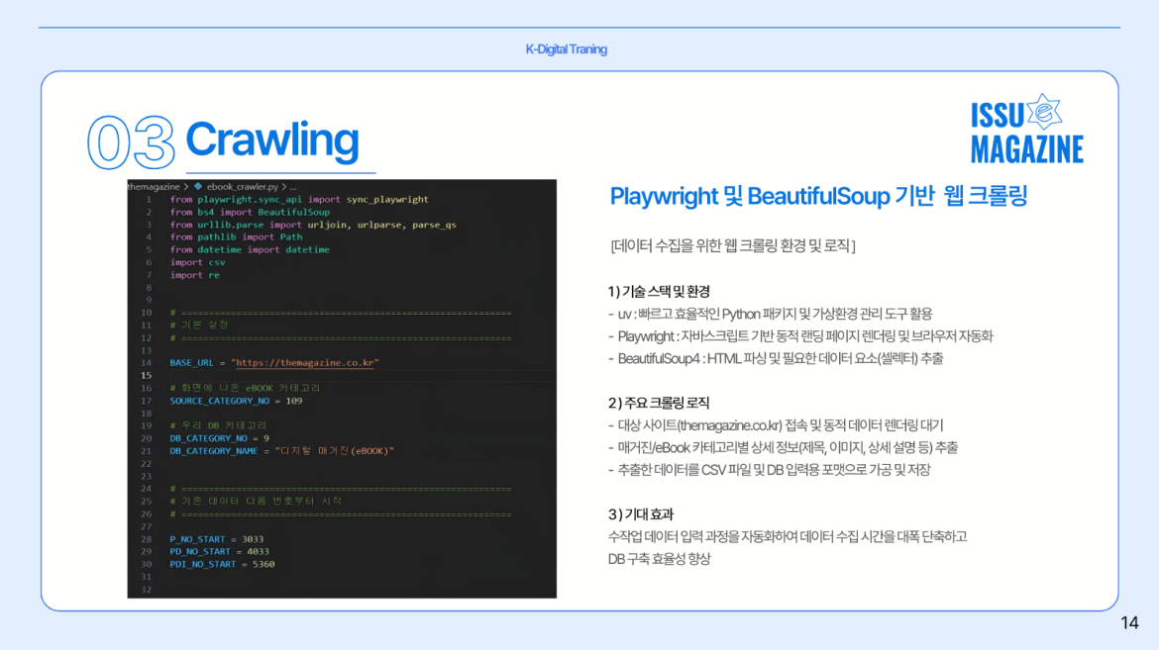Screen dimensions: 1159x650
Task: Click the subtitle 데이터 수집을 위한 웹 크롤링 환경 및 로직
Action: point(732,245)
